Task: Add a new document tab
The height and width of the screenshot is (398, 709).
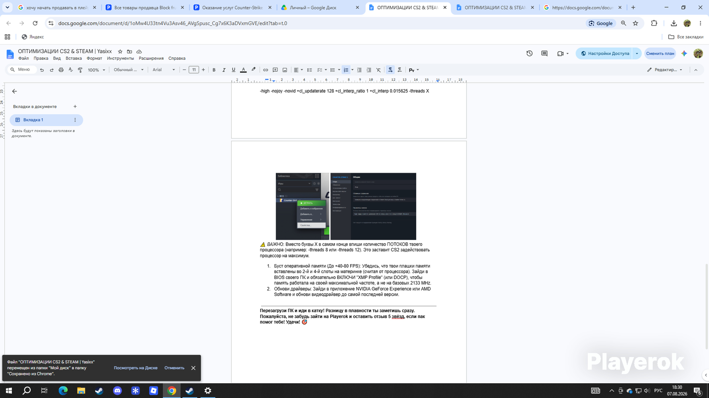Action: point(75,107)
